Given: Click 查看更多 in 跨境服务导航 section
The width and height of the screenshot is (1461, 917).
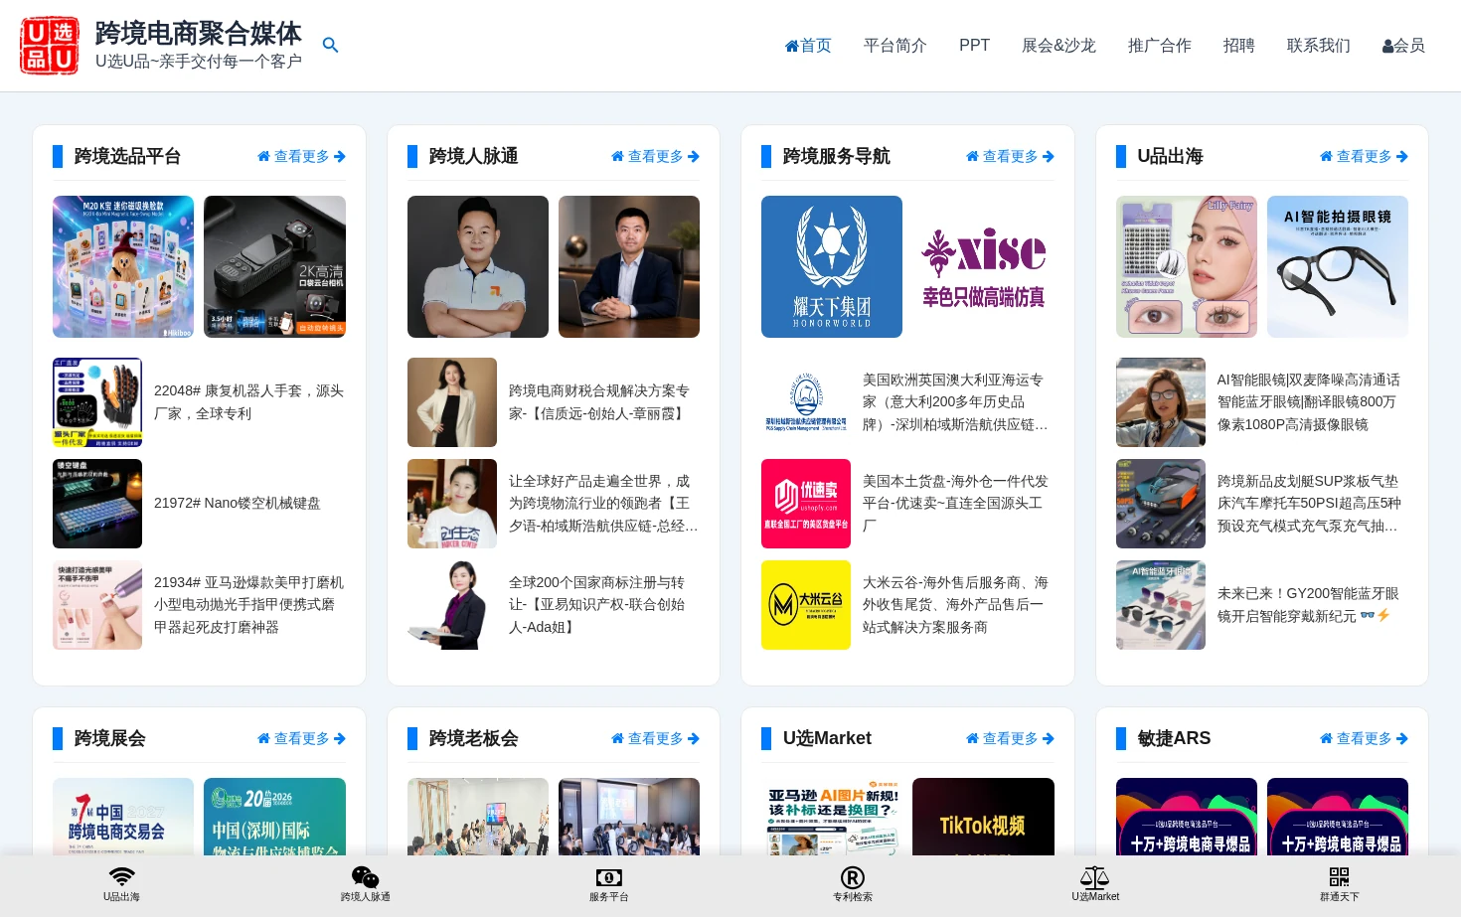Looking at the screenshot, I should (1010, 156).
